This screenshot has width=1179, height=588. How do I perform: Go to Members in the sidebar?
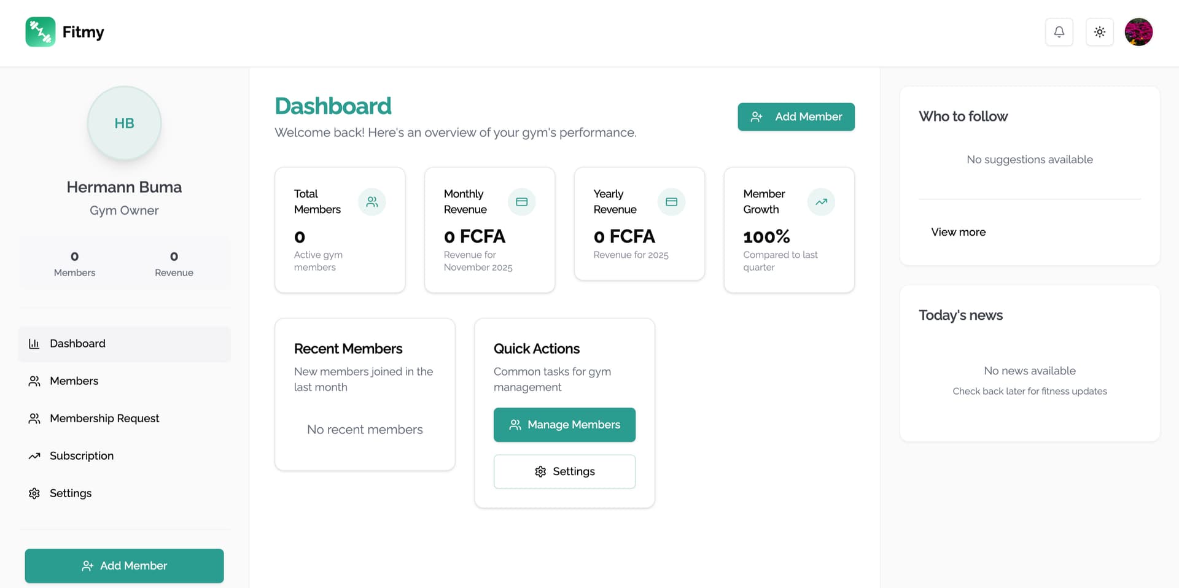(74, 381)
